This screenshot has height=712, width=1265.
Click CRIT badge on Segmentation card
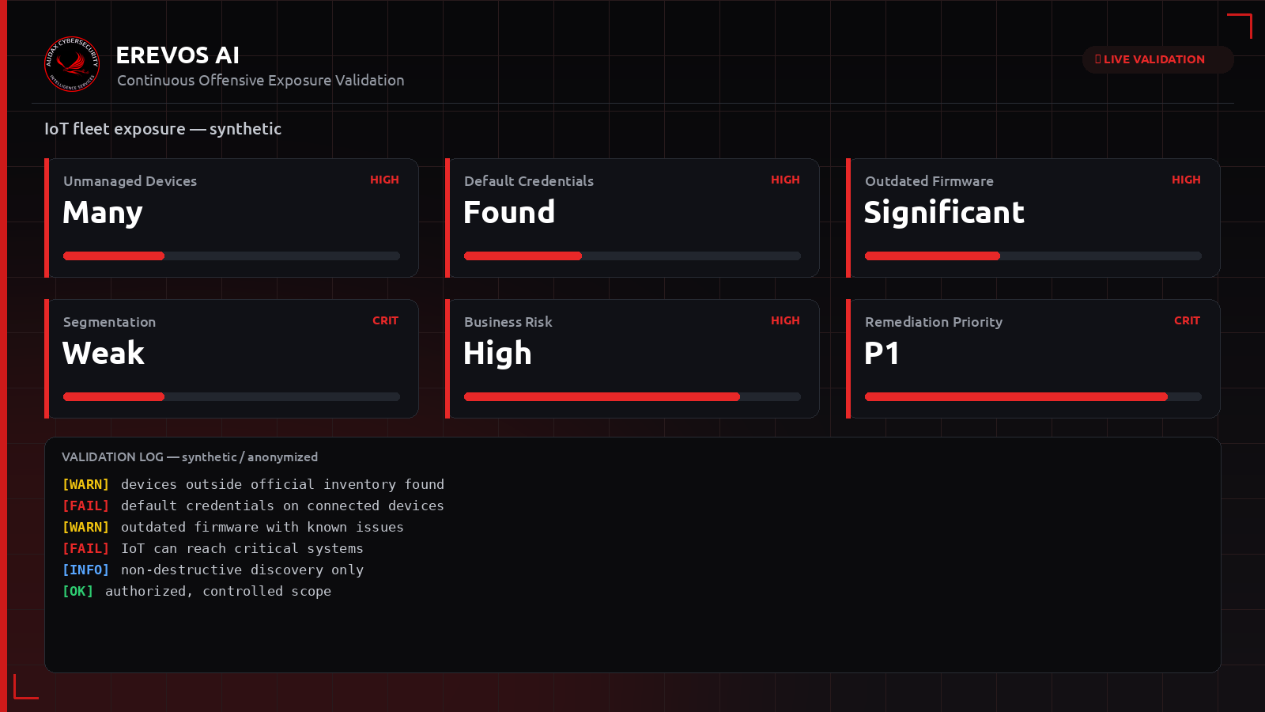point(385,320)
